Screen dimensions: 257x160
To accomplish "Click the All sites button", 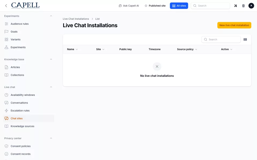I will coord(179,6).
